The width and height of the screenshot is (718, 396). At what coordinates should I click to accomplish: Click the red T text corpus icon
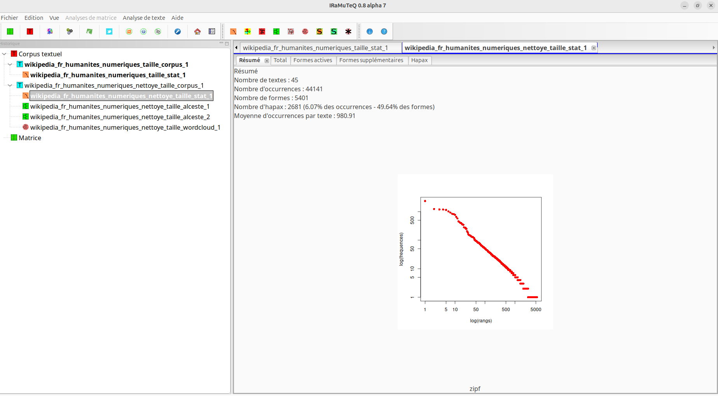pyautogui.click(x=30, y=31)
